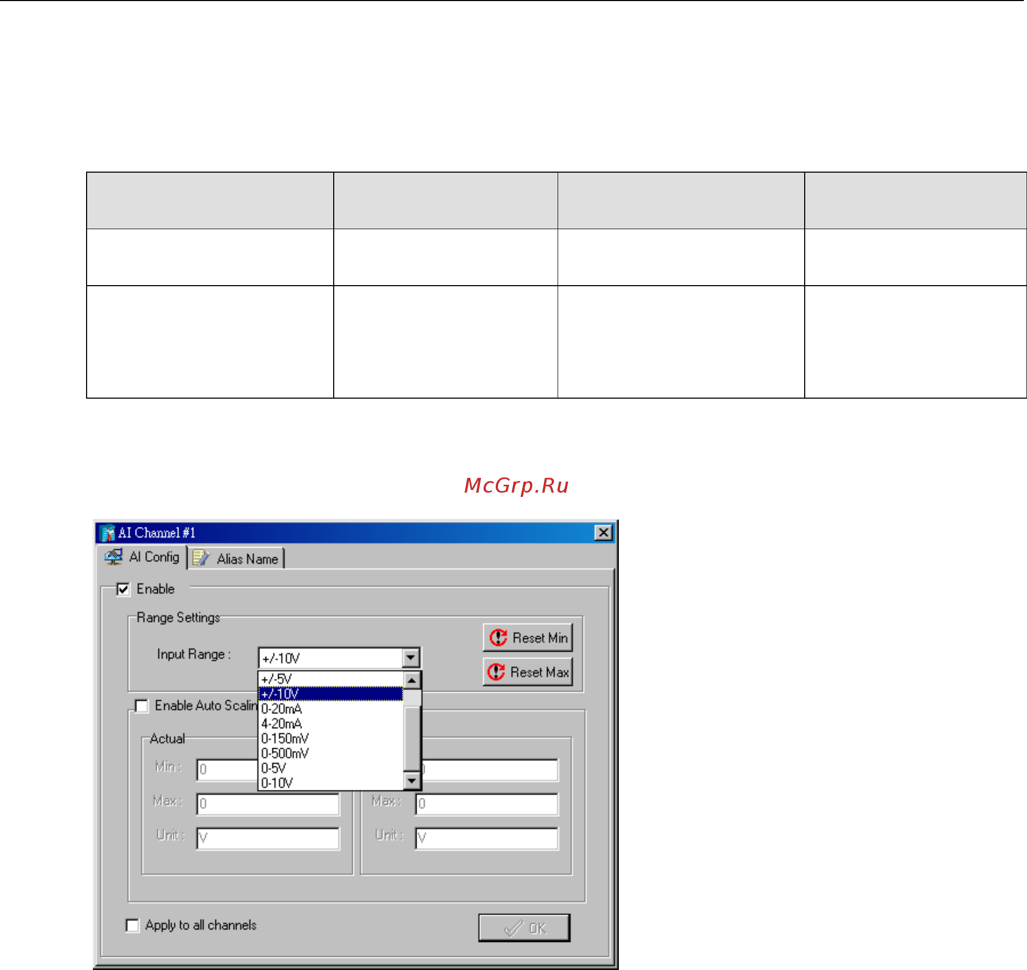The height and width of the screenshot is (970, 1027).
Task: Click the Reset Max icon
Action: (x=496, y=672)
